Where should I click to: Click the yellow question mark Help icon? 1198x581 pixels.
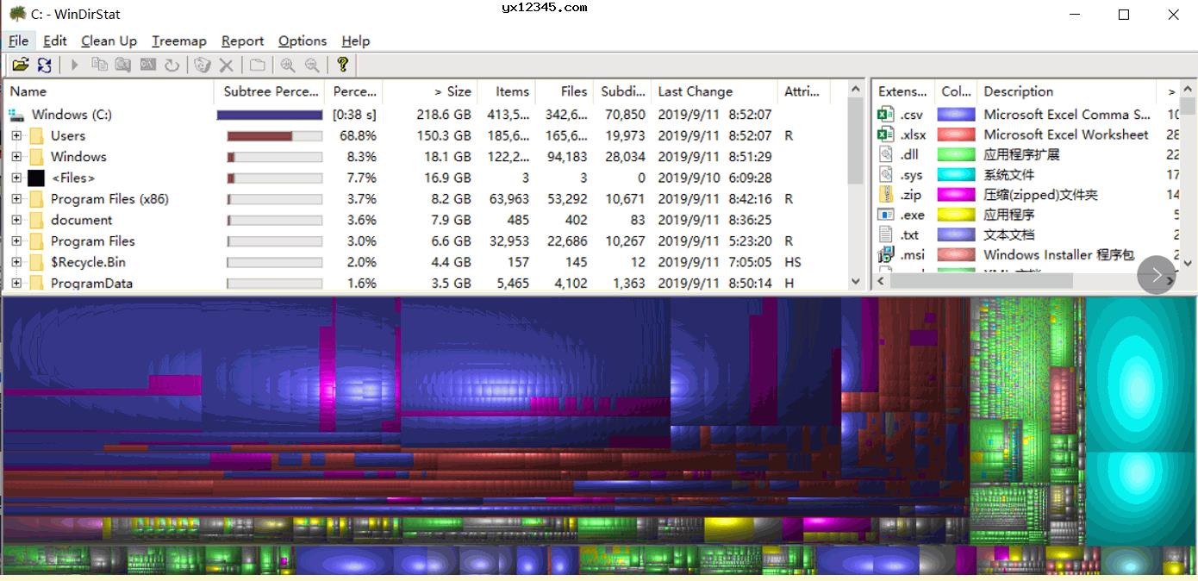pos(342,65)
